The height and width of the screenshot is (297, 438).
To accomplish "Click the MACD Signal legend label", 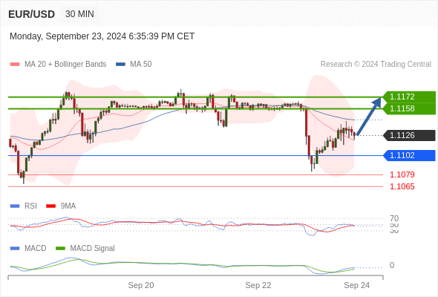I will tap(93, 249).
